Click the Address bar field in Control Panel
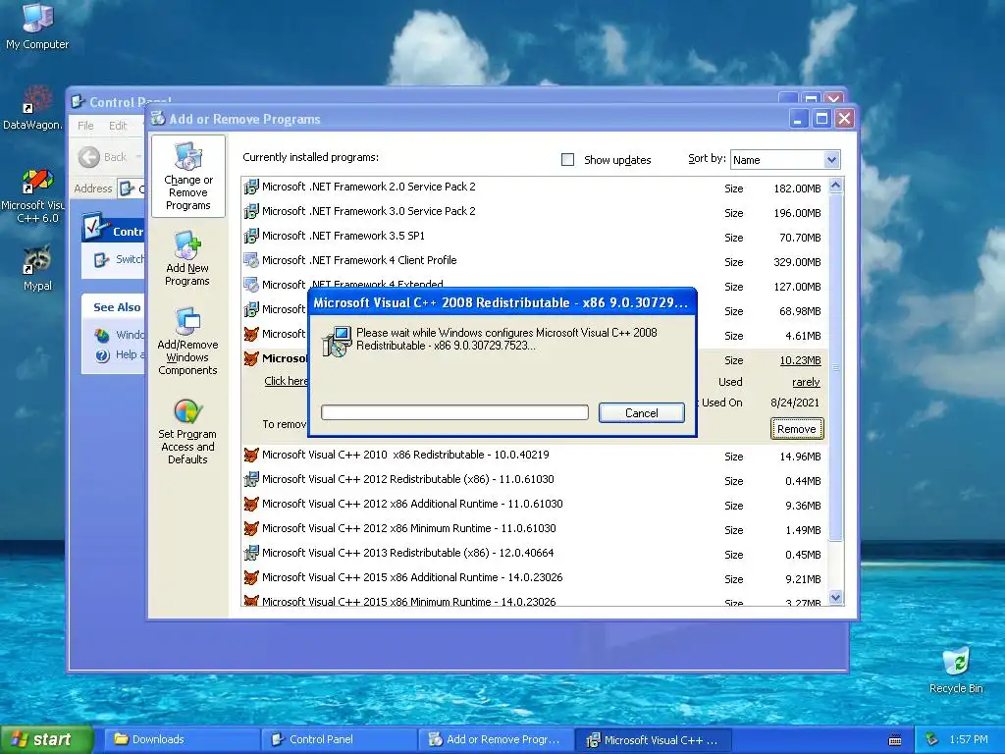This screenshot has height=754, width=1005. [x=131, y=188]
